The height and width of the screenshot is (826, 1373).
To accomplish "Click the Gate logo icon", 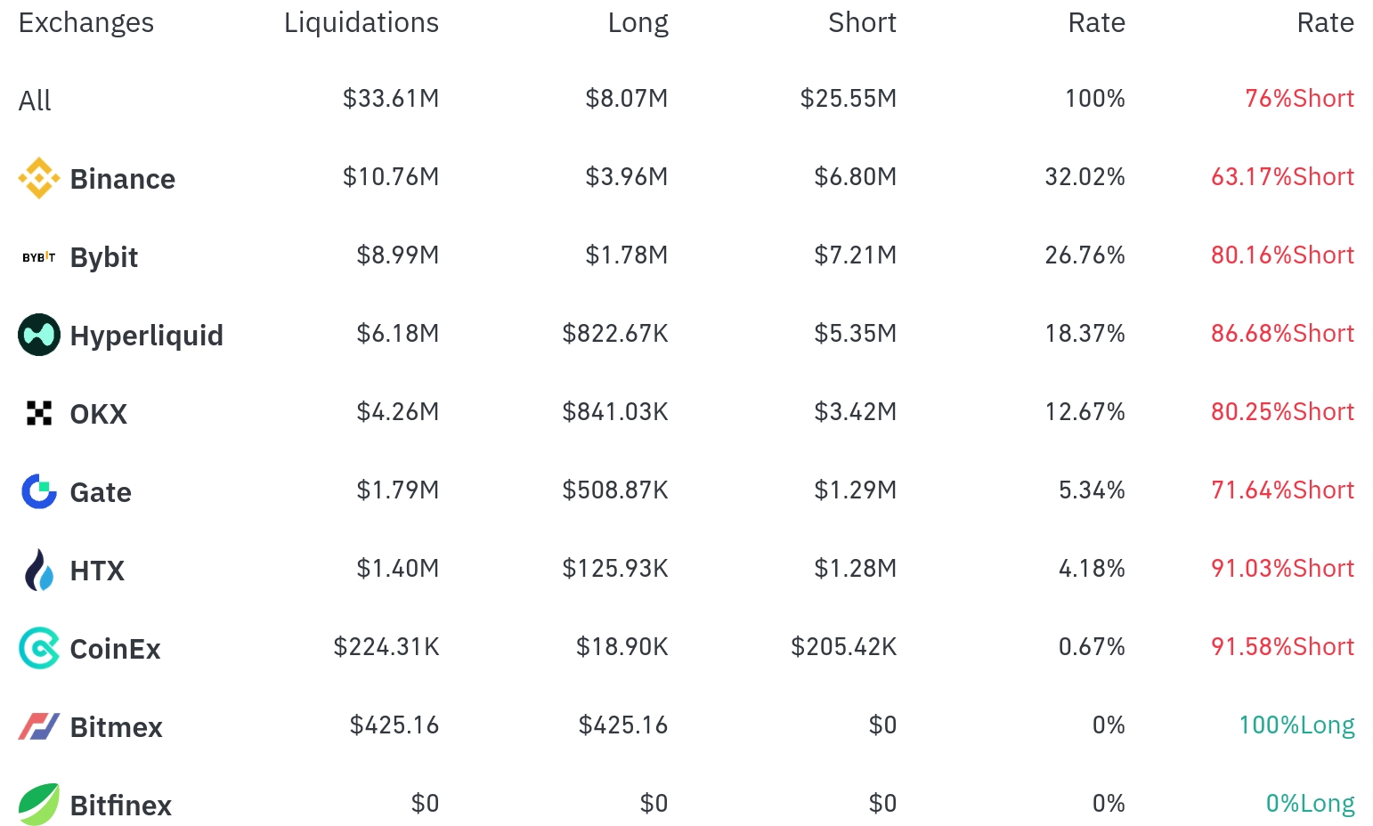I will [39, 491].
